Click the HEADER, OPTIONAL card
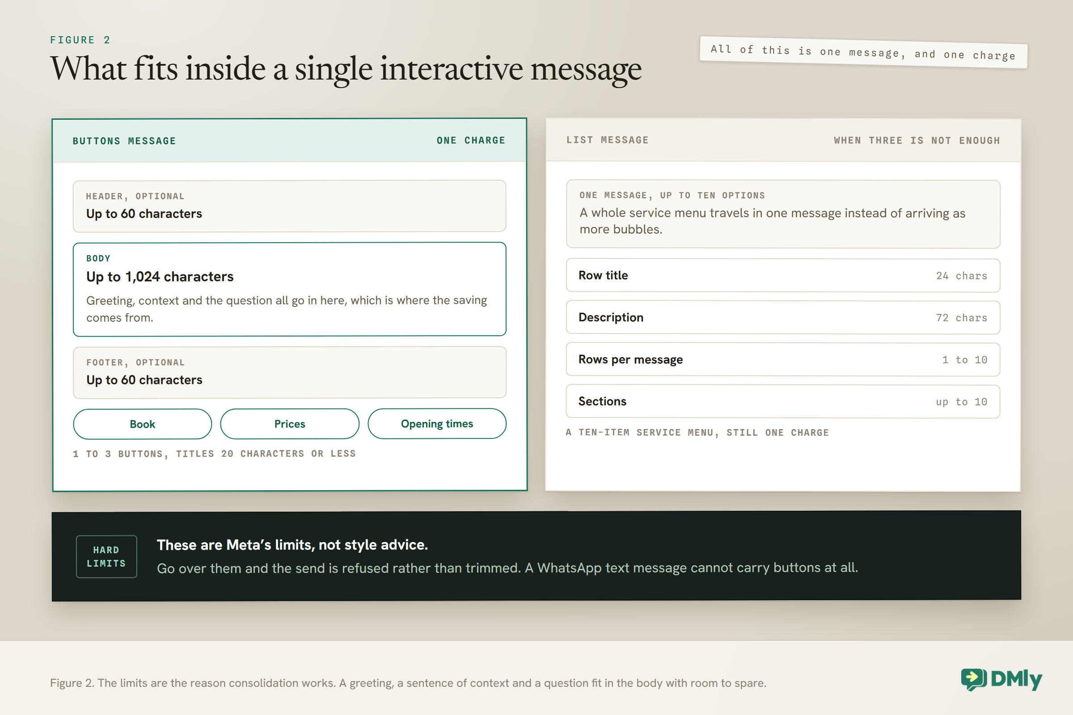Image resolution: width=1073 pixels, height=715 pixels. click(x=290, y=206)
